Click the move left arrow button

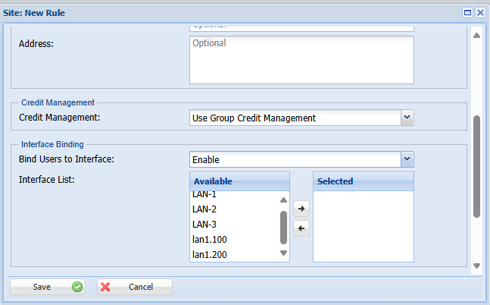[x=301, y=228]
